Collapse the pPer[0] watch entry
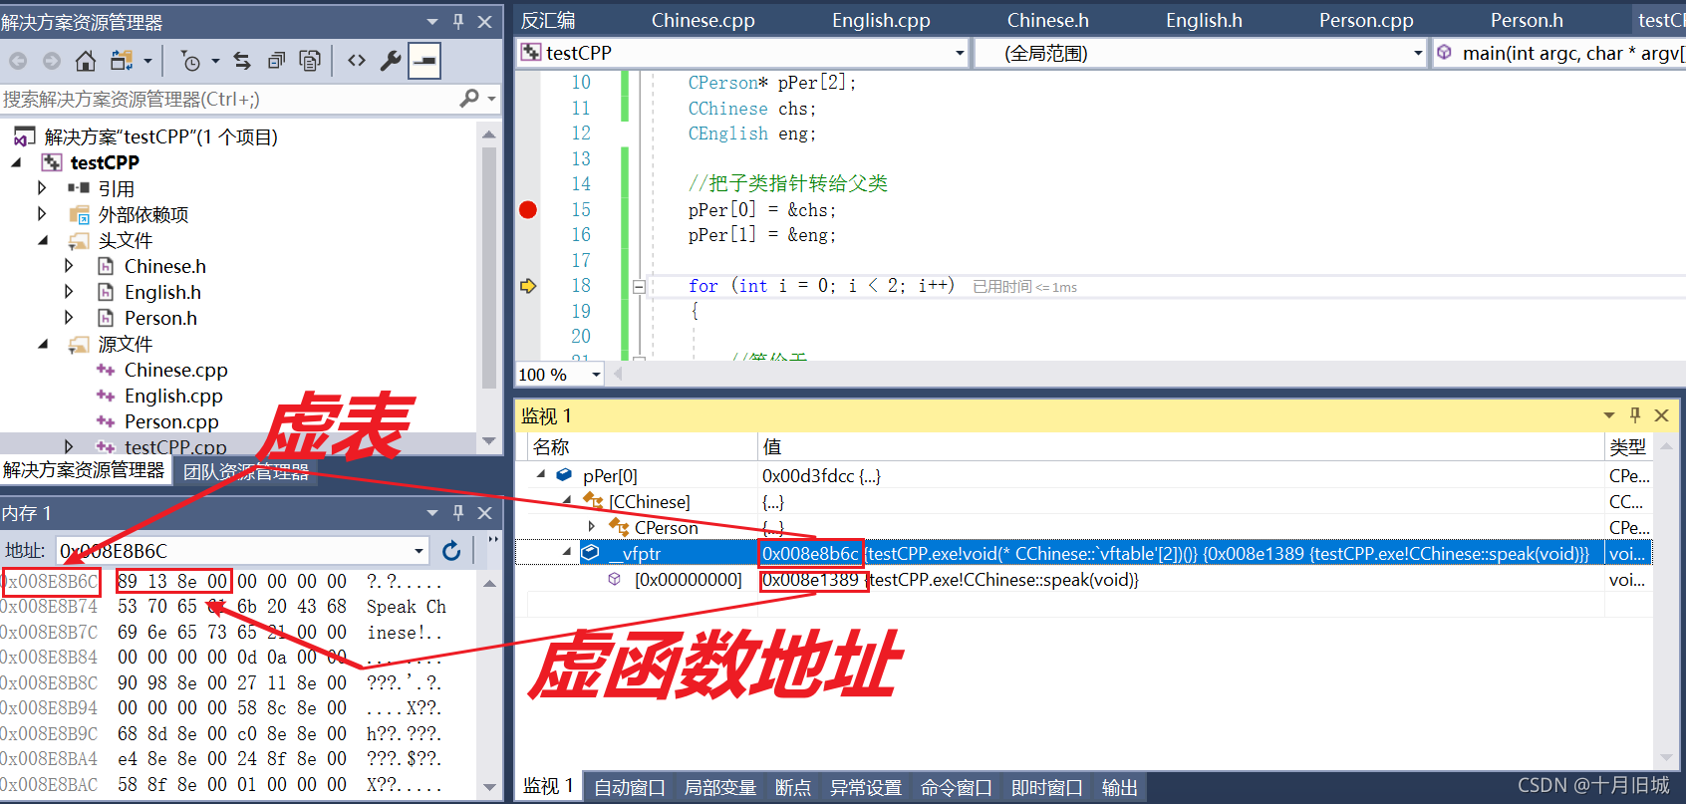Image resolution: width=1686 pixels, height=804 pixels. click(541, 475)
